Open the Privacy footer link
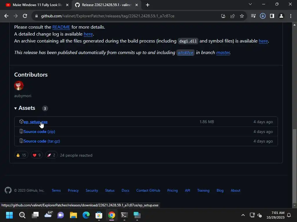 click(x=73, y=190)
